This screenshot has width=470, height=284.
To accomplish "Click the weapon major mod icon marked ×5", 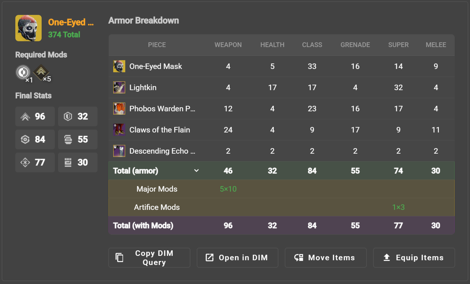I will tap(41, 72).
